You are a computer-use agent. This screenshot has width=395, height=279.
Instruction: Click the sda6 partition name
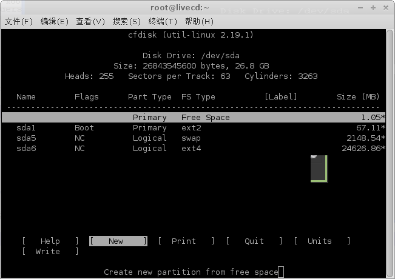(x=26, y=149)
